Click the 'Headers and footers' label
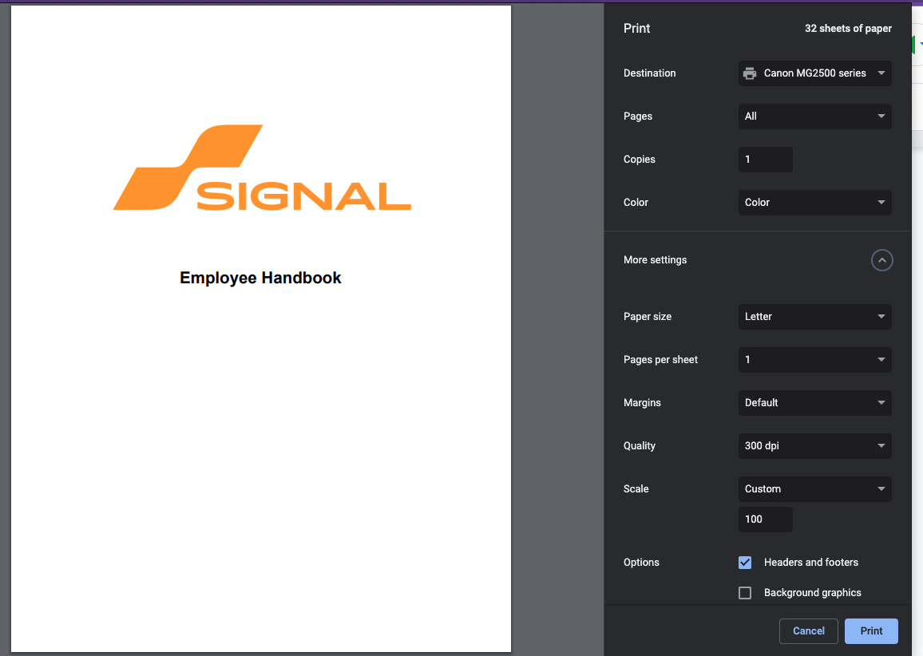 (810, 563)
